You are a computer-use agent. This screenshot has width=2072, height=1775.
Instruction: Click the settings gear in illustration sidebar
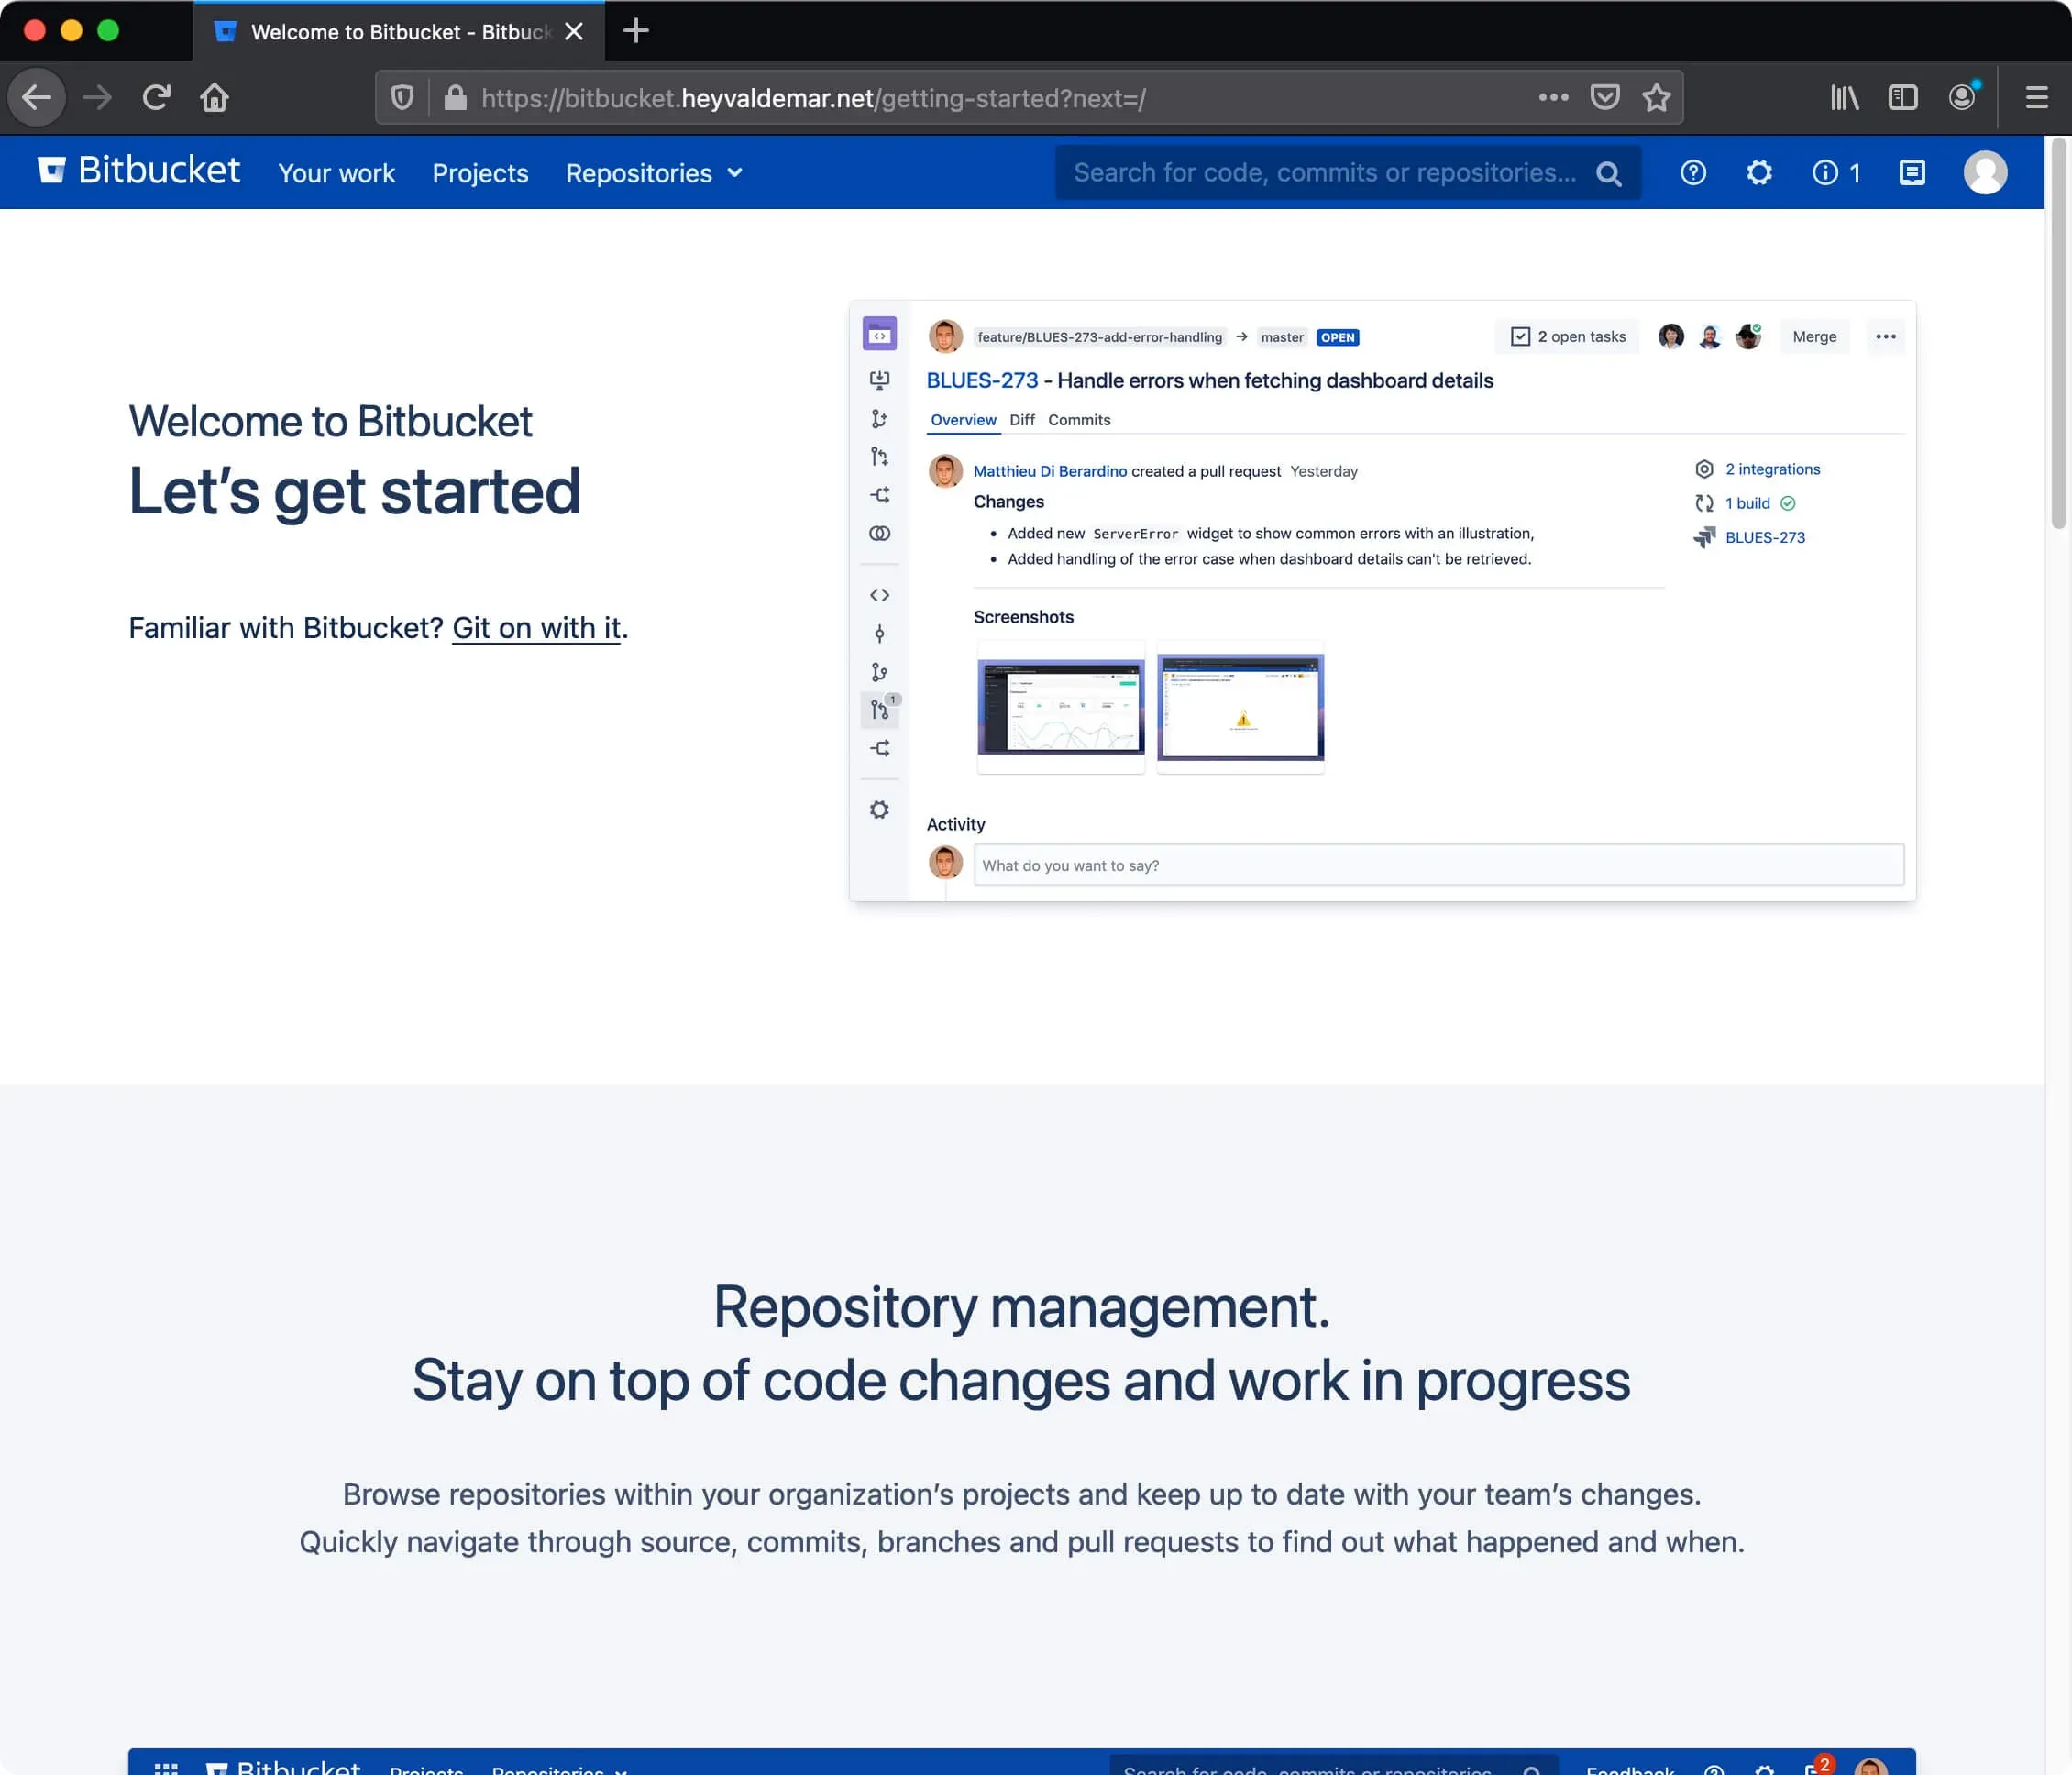click(879, 810)
